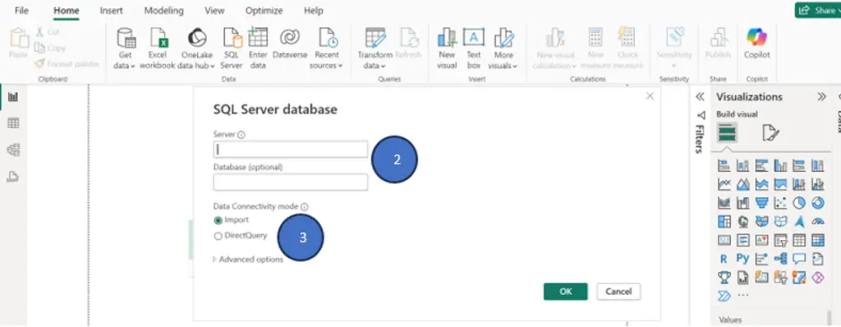Choose Treemap visual
The width and height of the screenshot is (841, 327).
coord(724,221)
